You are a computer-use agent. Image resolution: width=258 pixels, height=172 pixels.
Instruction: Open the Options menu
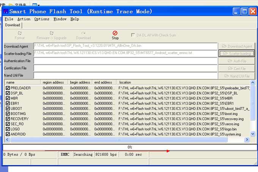point(42,19)
